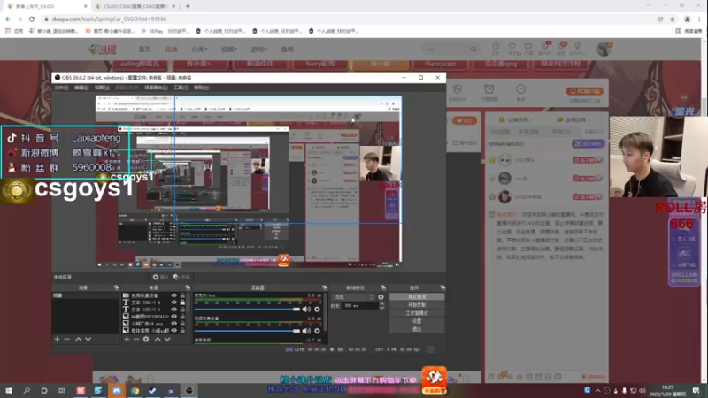
Task: Open the 视图(V) menu in OBS
Action: point(102,88)
